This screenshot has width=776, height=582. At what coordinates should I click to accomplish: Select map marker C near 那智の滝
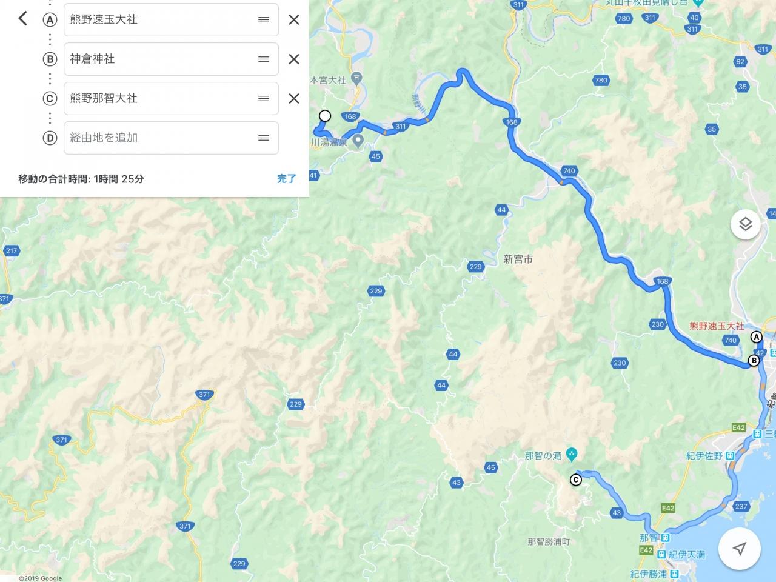[576, 480]
